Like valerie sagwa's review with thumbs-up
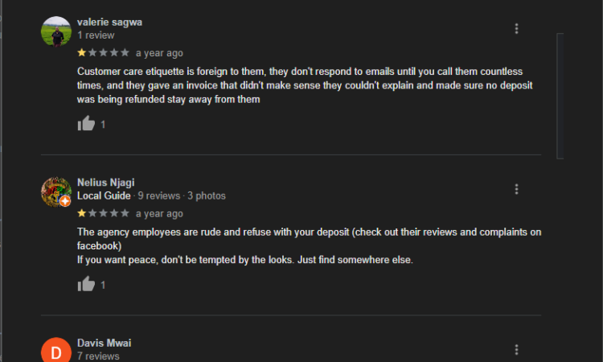The height and width of the screenshot is (362, 603). point(86,124)
